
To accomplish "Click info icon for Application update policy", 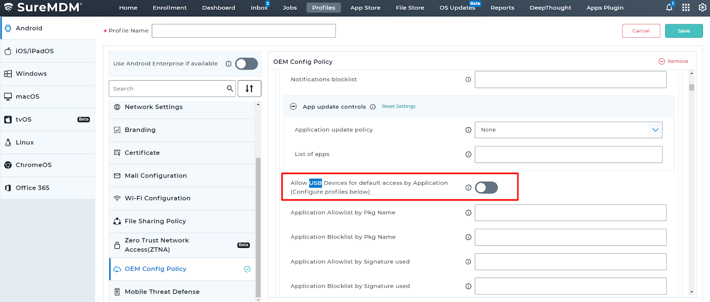I will coord(468,130).
